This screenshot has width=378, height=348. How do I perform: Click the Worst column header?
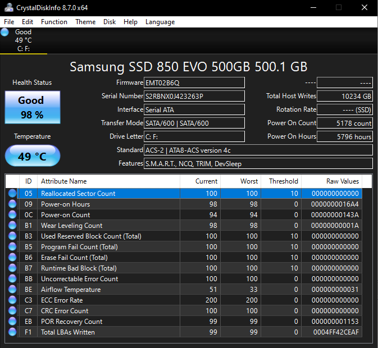tap(240, 181)
